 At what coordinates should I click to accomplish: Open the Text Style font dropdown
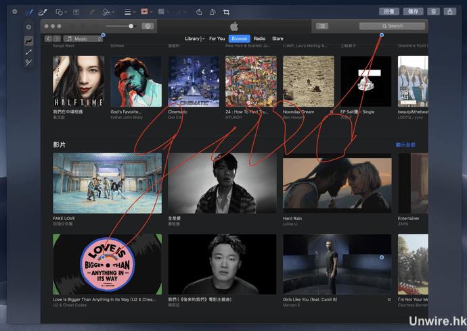pyautogui.click(x=181, y=12)
